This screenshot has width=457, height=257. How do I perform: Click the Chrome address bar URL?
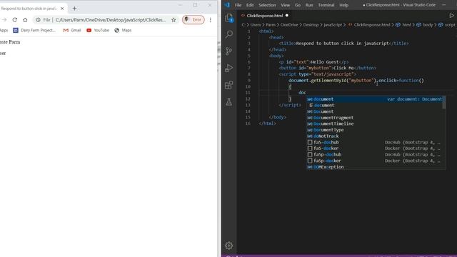(x=110, y=20)
